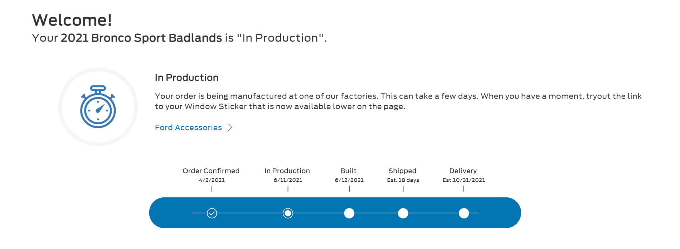Click the Built stage label

point(348,171)
